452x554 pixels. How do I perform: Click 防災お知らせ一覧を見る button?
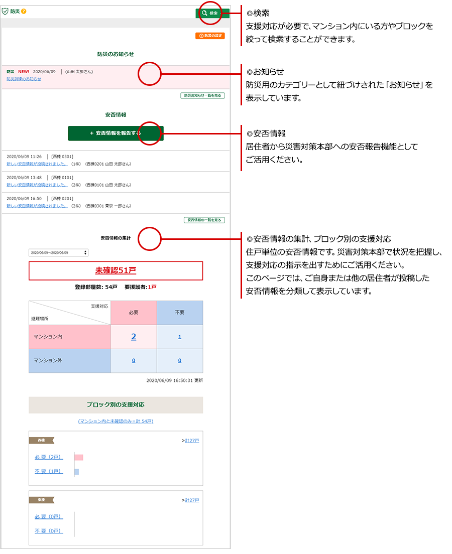(x=202, y=95)
